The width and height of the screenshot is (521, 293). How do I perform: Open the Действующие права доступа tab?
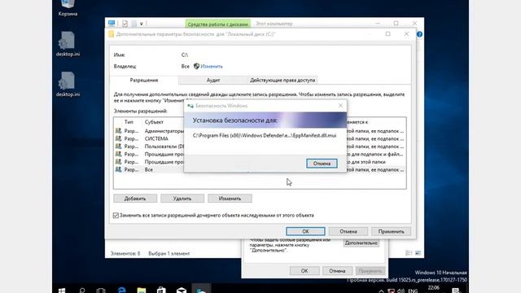click(282, 80)
